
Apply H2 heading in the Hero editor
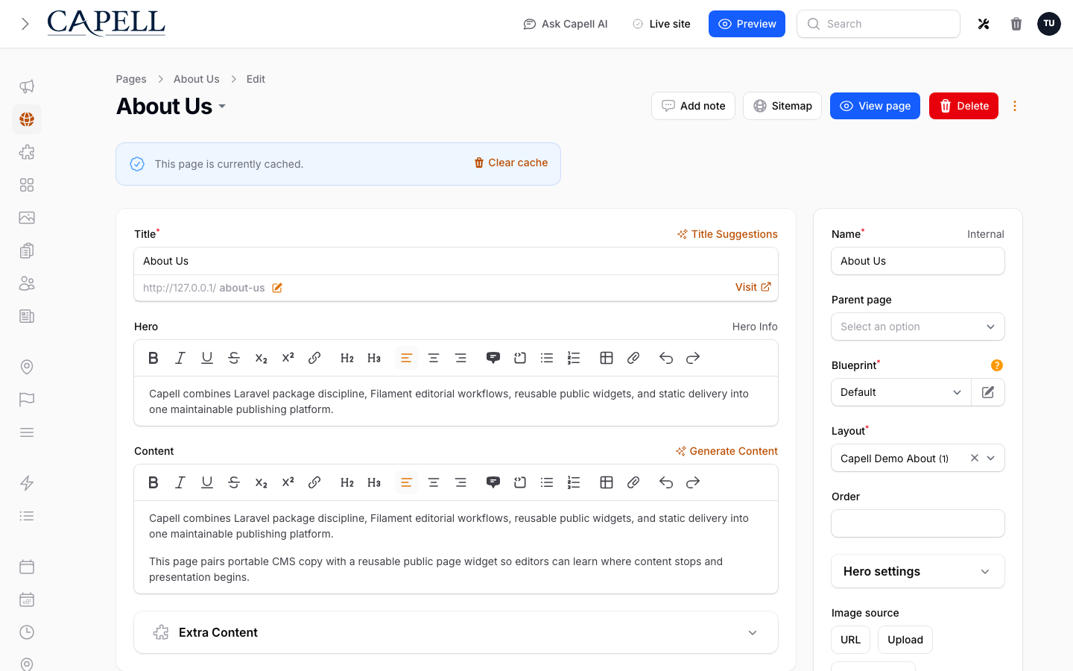pyautogui.click(x=347, y=358)
